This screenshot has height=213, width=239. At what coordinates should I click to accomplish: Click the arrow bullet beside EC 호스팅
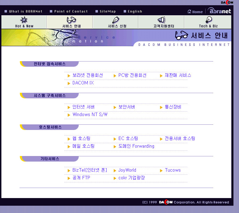pyautogui.click(x=115, y=139)
